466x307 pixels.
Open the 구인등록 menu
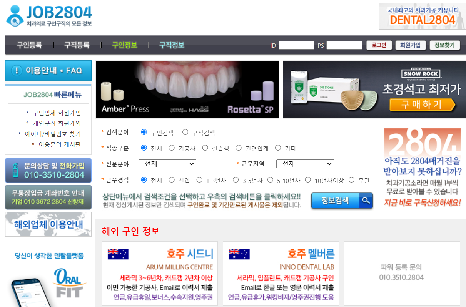pyautogui.click(x=29, y=45)
